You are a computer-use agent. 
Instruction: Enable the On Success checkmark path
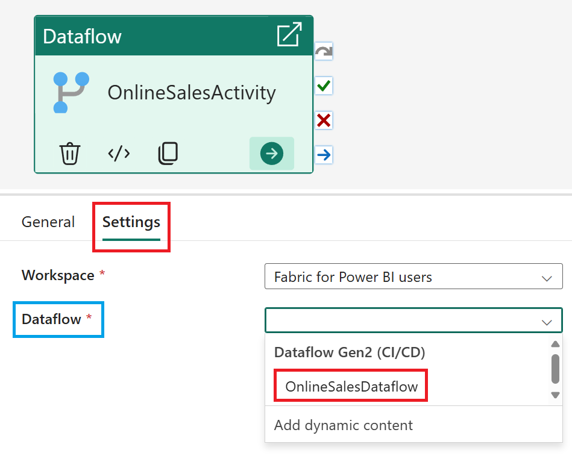click(324, 86)
